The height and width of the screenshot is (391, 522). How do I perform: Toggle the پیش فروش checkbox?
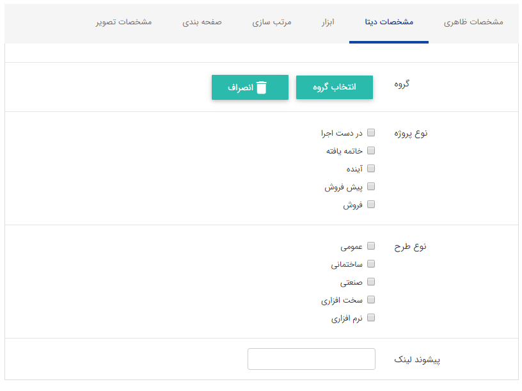tap(370, 186)
